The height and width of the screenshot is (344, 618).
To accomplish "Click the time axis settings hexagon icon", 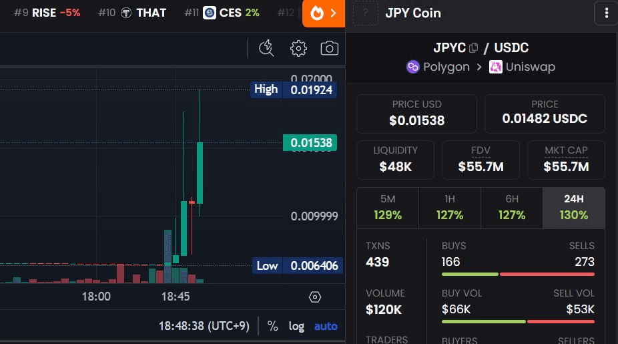I will (x=315, y=297).
